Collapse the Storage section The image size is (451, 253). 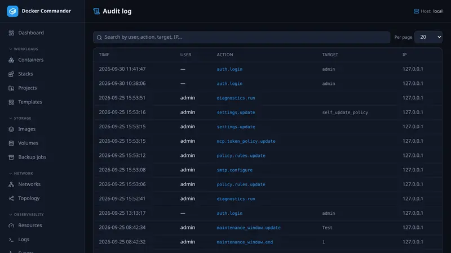coord(20,118)
